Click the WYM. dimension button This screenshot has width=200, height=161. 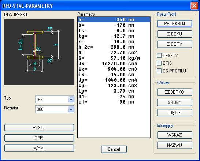[39, 148]
